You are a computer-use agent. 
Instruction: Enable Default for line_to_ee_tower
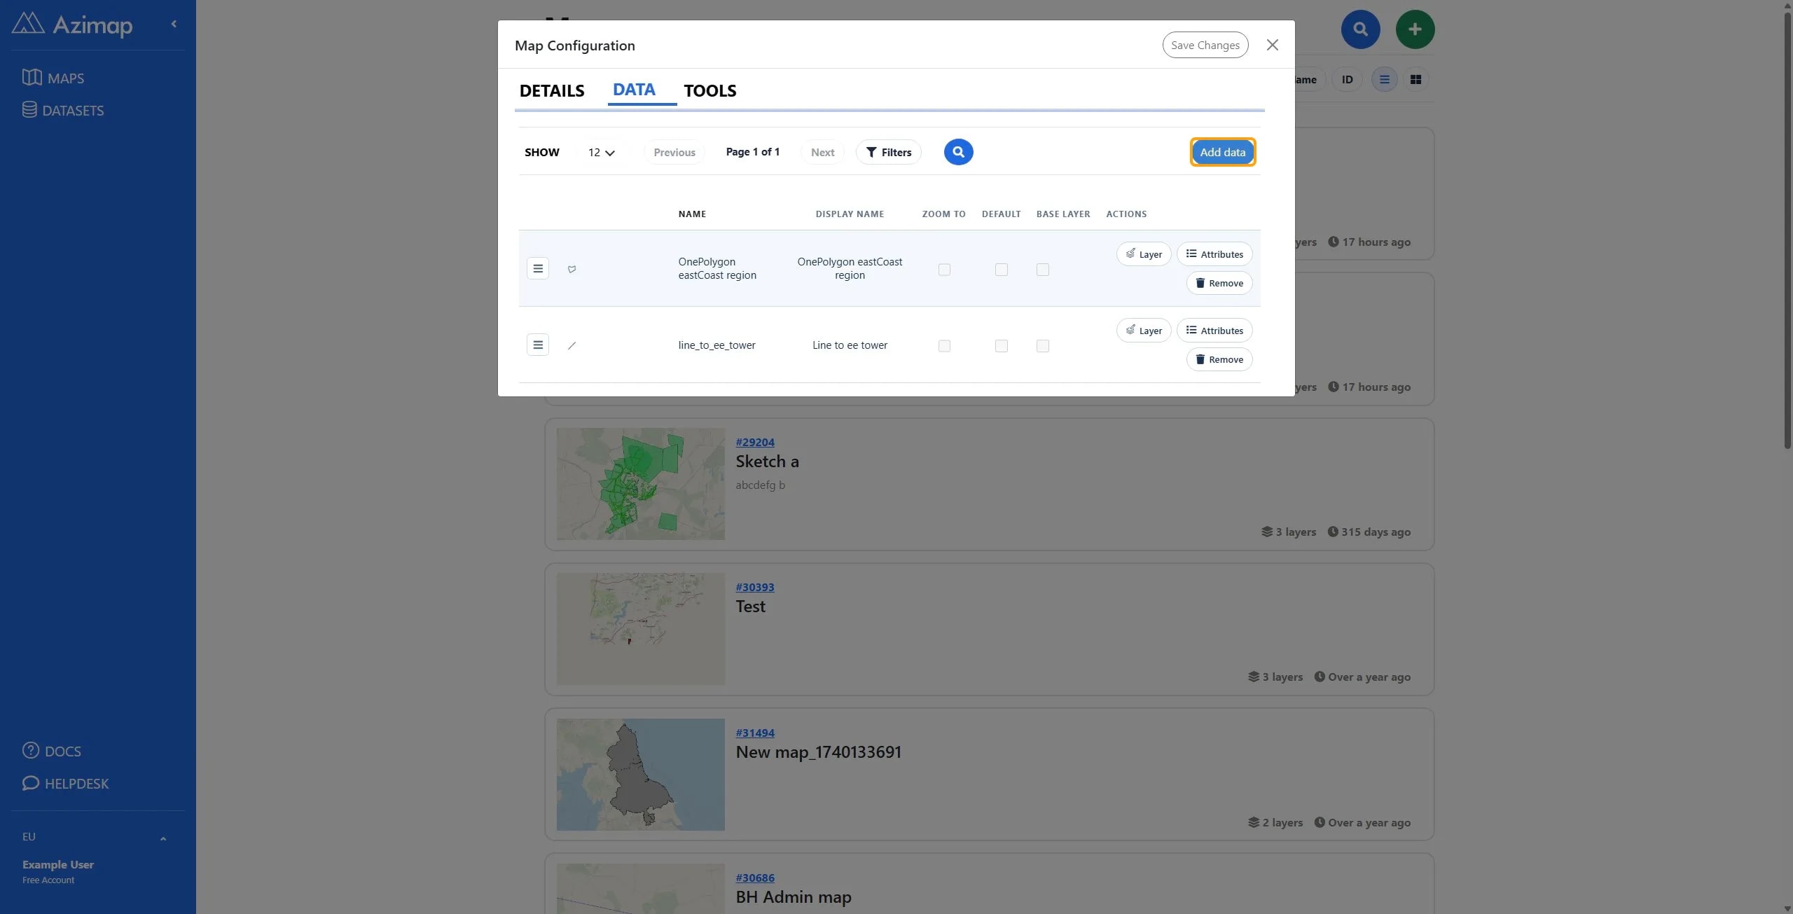pyautogui.click(x=1002, y=346)
